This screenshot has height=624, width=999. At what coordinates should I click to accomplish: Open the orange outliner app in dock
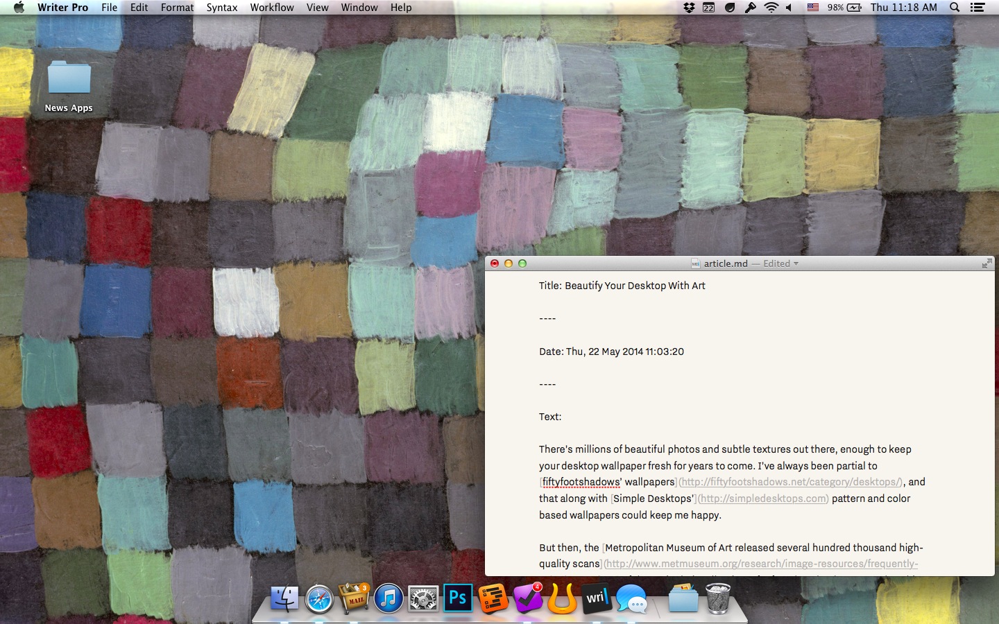point(493,598)
